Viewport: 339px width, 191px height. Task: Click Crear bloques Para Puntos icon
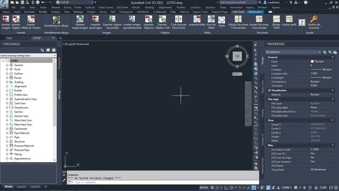(x=179, y=19)
